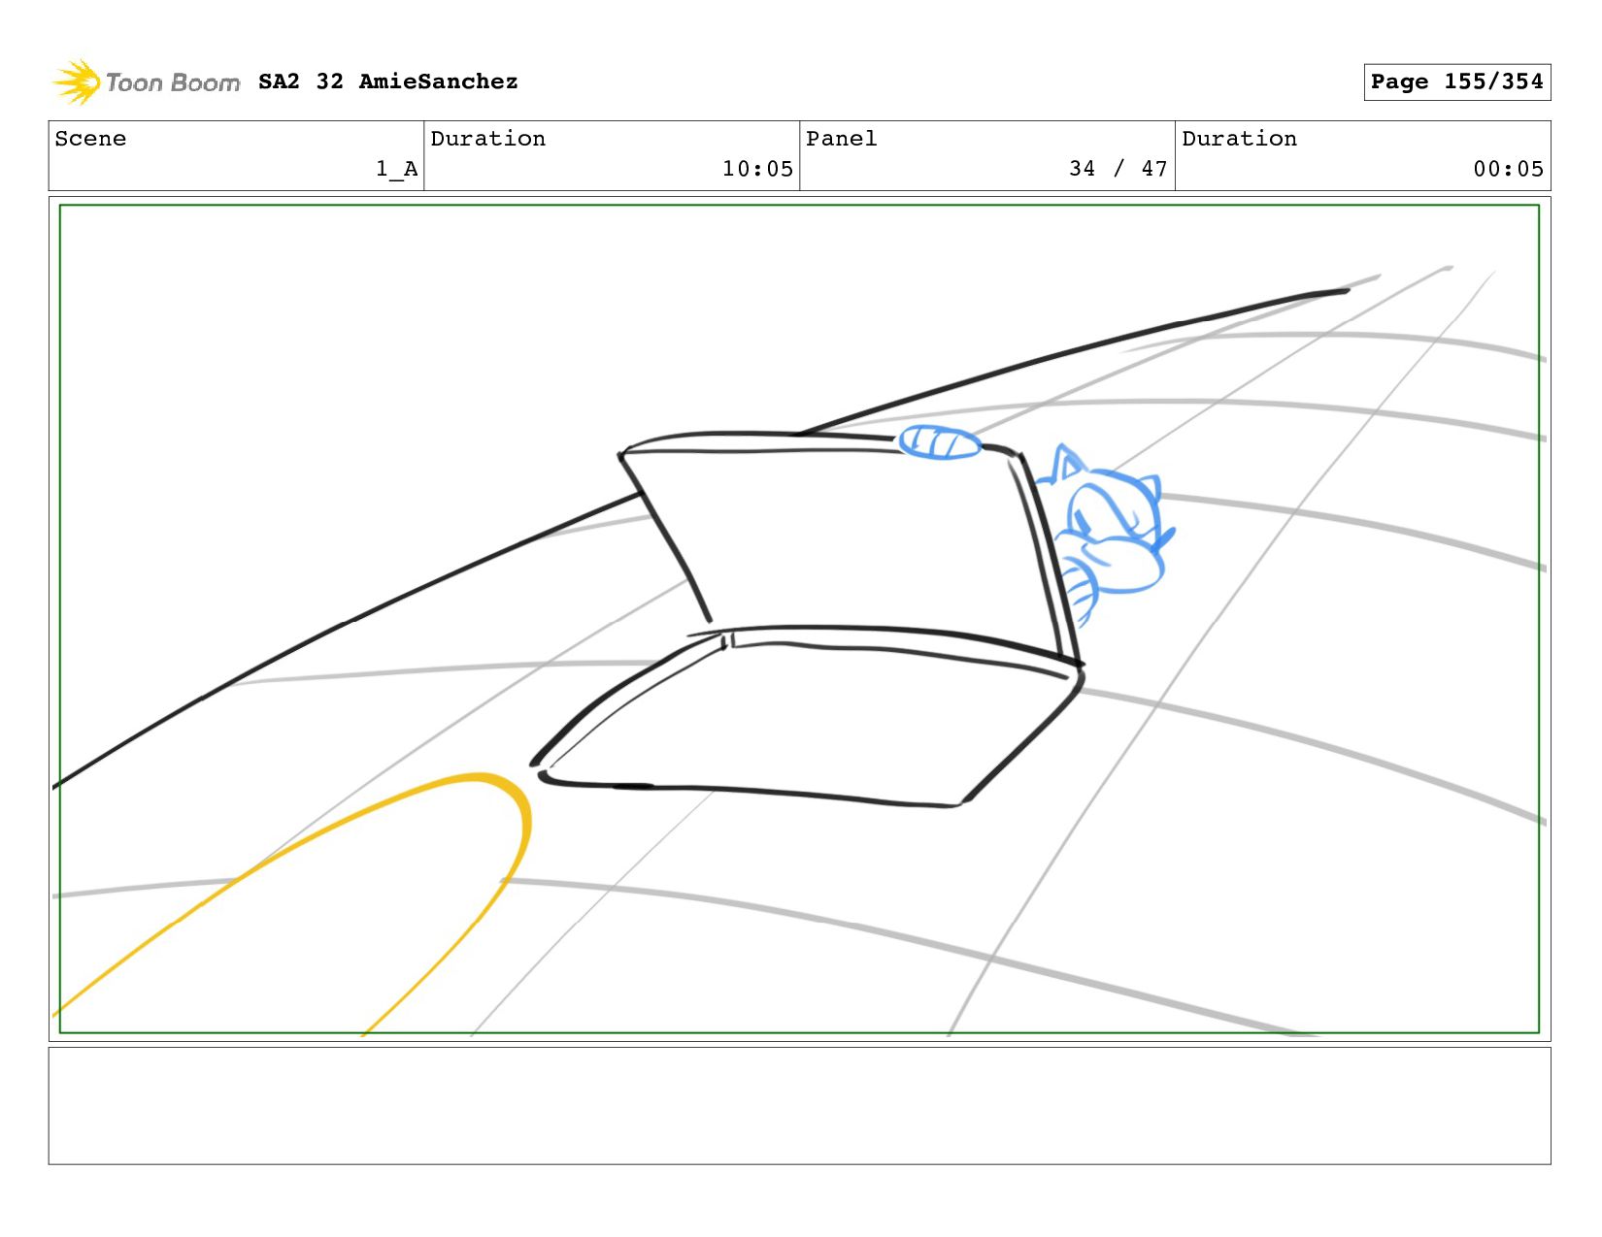Image resolution: width=1602 pixels, height=1237 pixels.
Task: Click the 'Page 155/354' box
Action: (x=1456, y=81)
